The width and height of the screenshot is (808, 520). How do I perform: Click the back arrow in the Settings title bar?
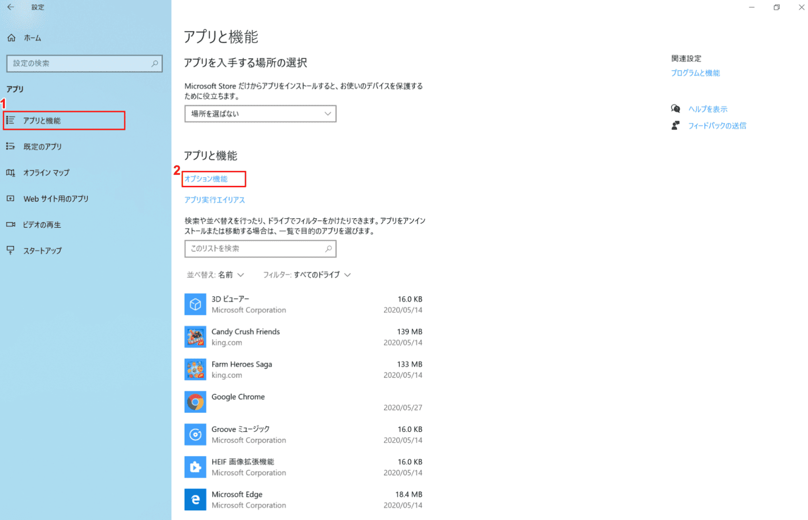11,7
